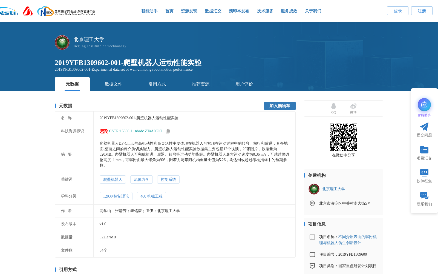438x274 pixels.
Task: Switch to the 用户评价 tab
Action: point(244,84)
